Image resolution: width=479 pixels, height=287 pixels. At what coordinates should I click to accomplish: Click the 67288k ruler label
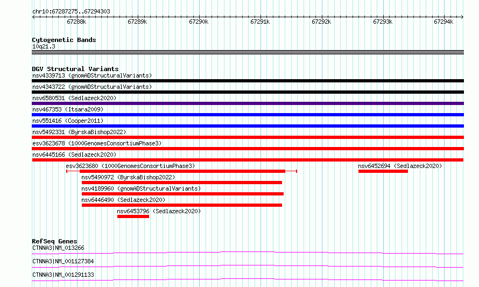(76, 22)
